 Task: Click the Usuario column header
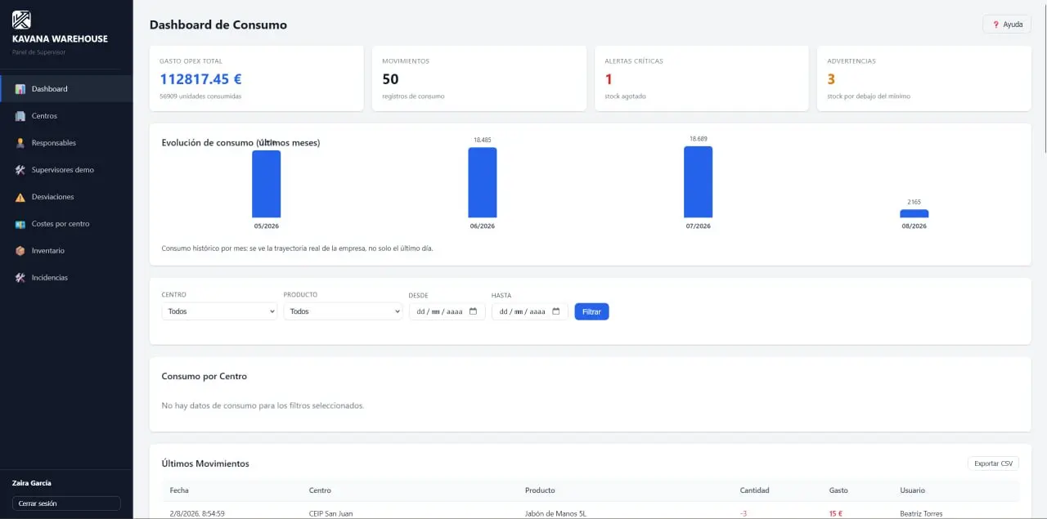[913, 490]
